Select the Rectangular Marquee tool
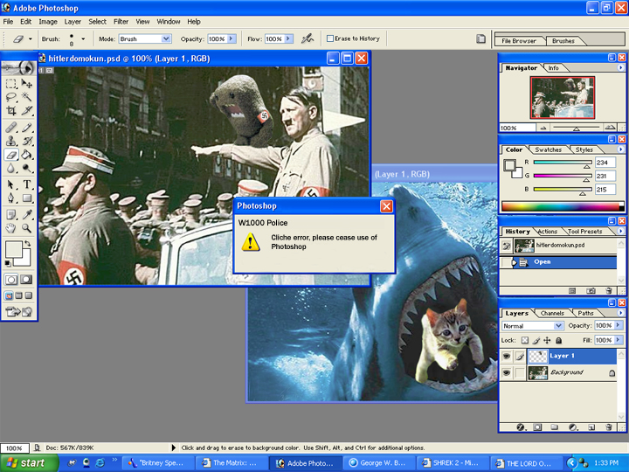 click(11, 84)
